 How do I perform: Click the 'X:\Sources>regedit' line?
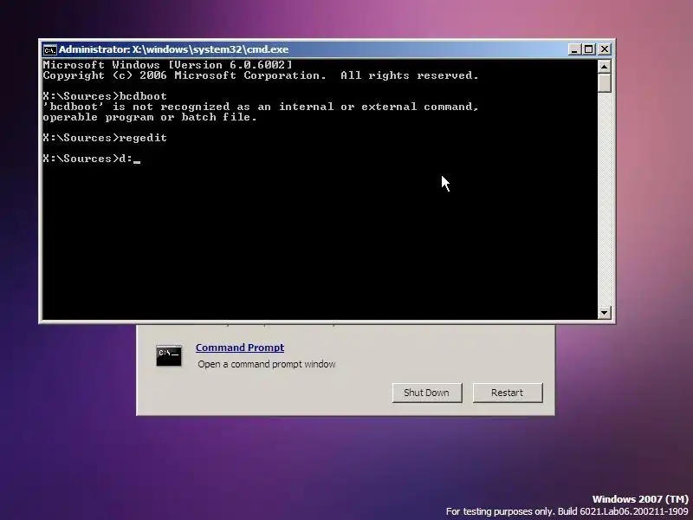105,138
